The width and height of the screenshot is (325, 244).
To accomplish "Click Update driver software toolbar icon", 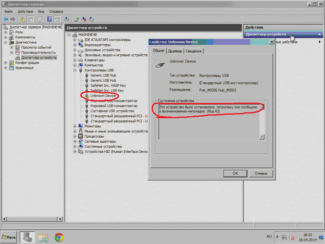I will (77, 19).
